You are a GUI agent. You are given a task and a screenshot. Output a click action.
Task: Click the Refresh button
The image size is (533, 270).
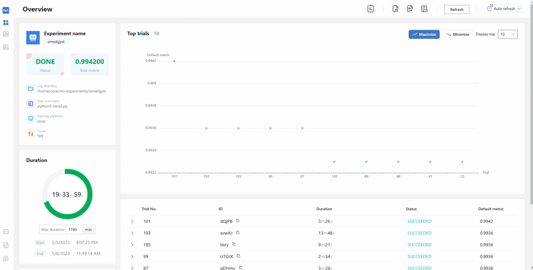point(457,9)
